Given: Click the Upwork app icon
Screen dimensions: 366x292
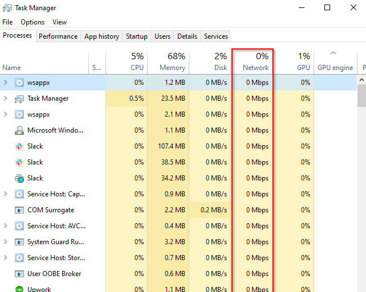Looking at the screenshot, I should (19, 289).
